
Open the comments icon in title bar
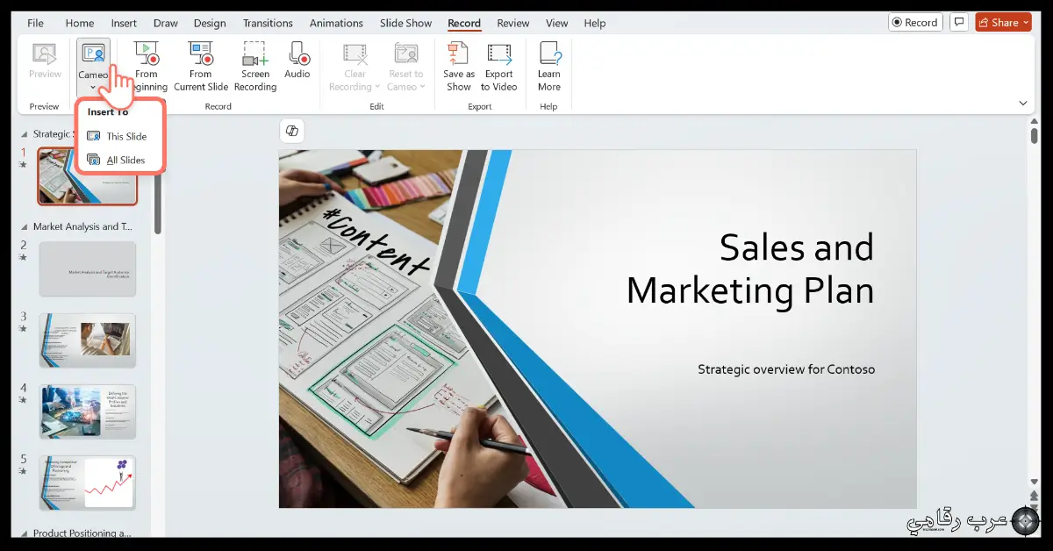(x=960, y=23)
